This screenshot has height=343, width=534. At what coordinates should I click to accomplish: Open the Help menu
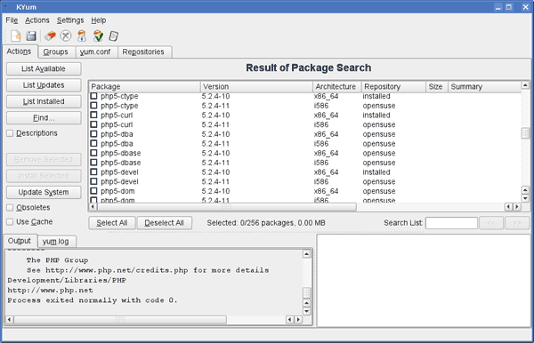click(x=99, y=20)
